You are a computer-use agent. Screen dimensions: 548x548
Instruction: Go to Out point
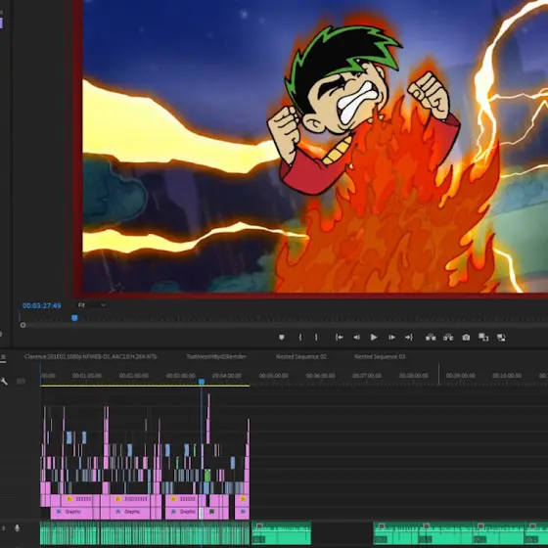[409, 338]
